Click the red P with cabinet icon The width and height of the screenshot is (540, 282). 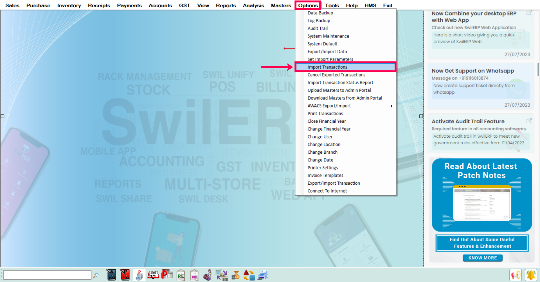[167, 275]
